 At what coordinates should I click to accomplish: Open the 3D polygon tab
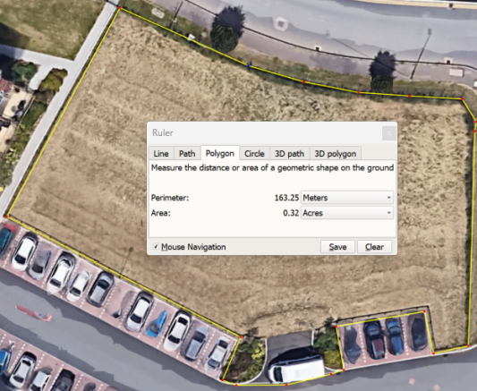(336, 154)
